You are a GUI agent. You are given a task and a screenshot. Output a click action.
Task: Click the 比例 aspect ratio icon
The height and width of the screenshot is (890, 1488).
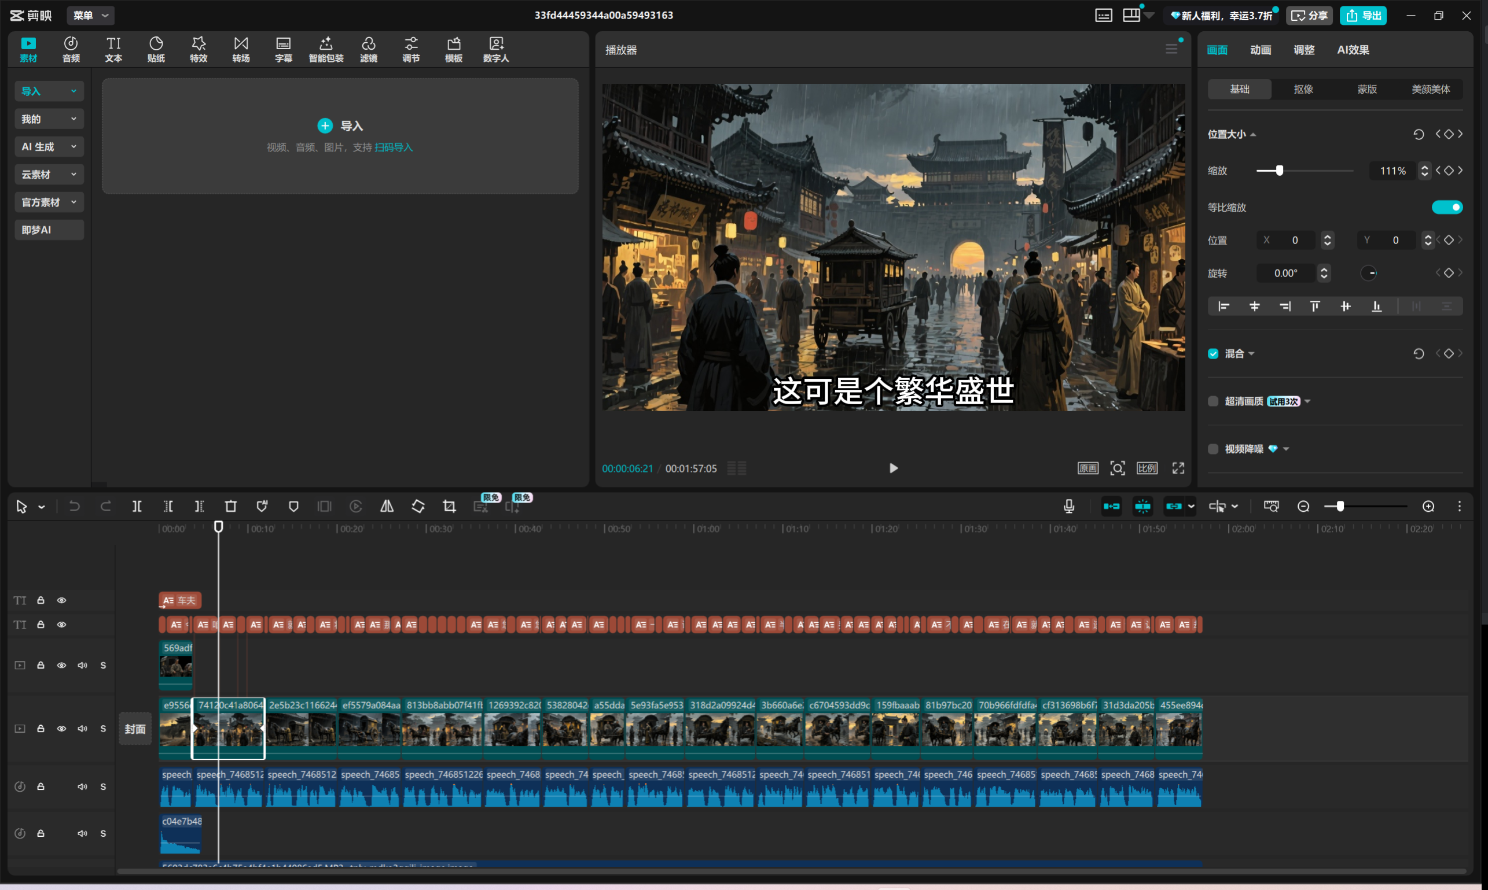pyautogui.click(x=1147, y=468)
